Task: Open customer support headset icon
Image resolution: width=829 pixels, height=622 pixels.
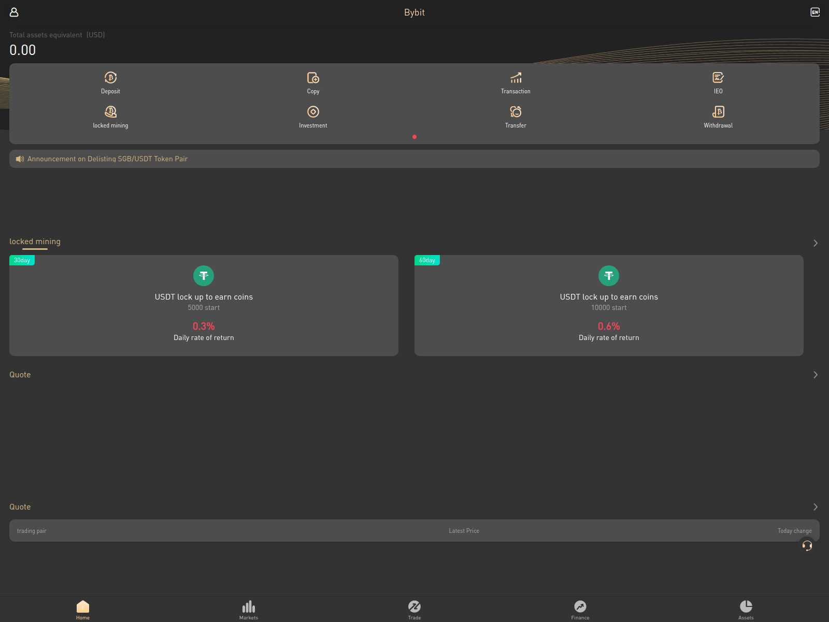Action: coord(807,545)
